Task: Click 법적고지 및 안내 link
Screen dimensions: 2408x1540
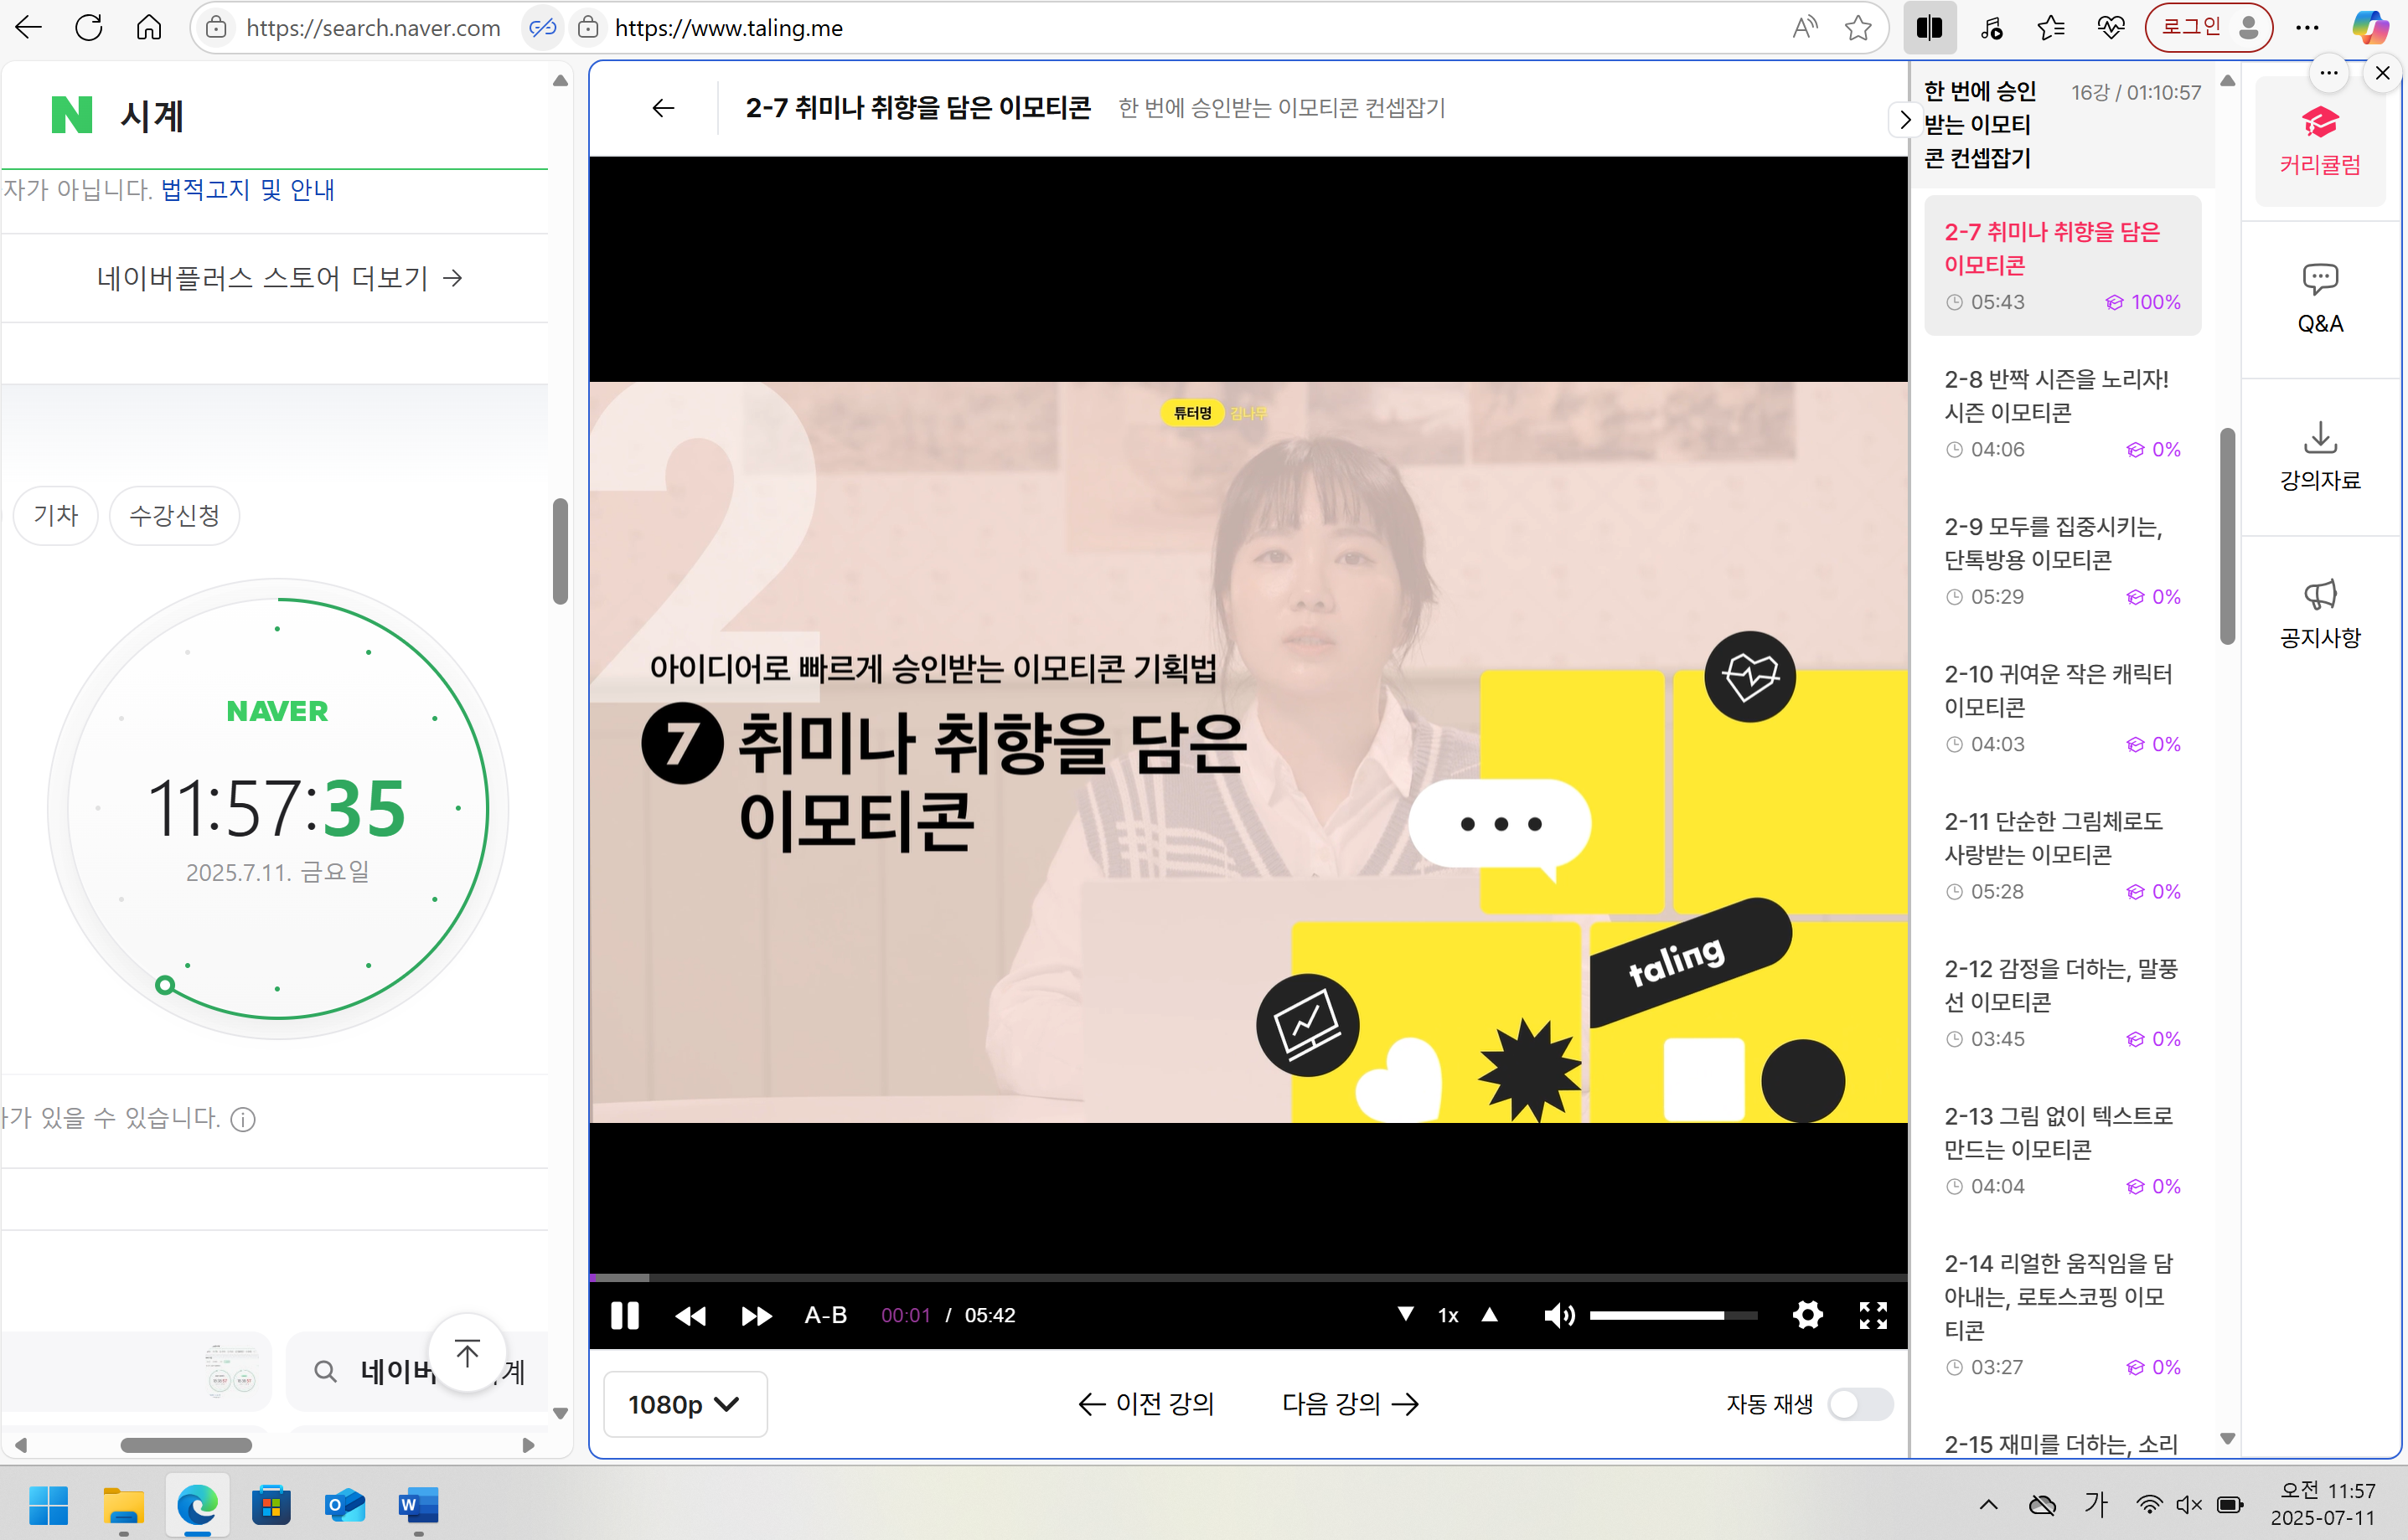Action: pyautogui.click(x=247, y=190)
